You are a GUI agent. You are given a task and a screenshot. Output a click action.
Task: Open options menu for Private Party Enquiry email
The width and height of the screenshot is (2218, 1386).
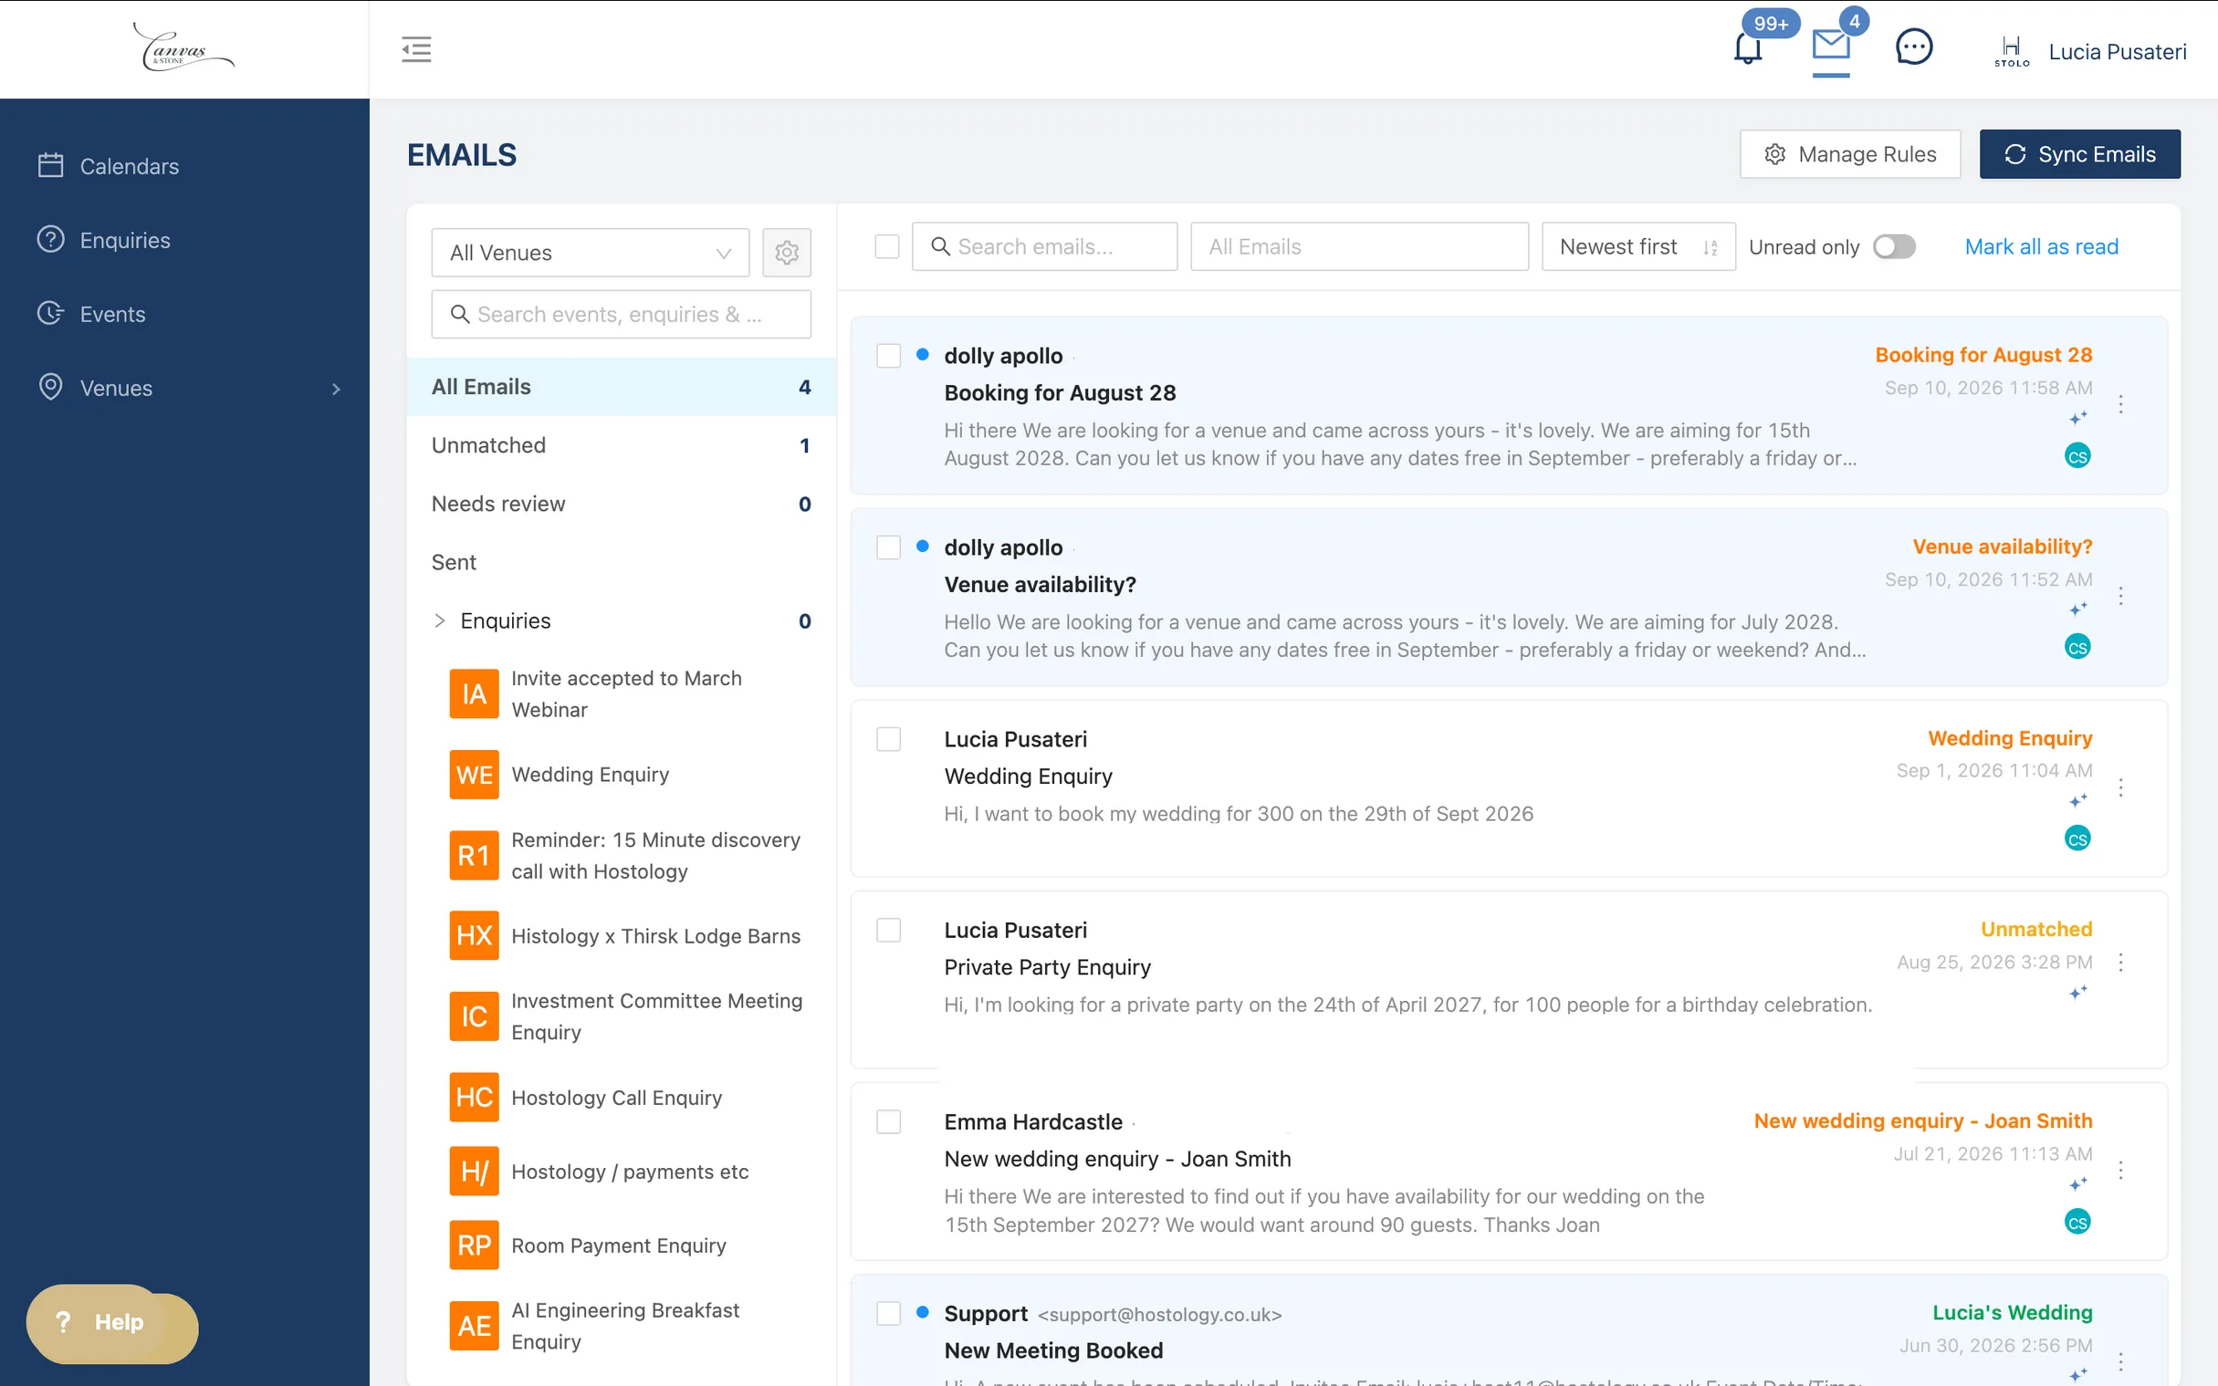[2121, 962]
